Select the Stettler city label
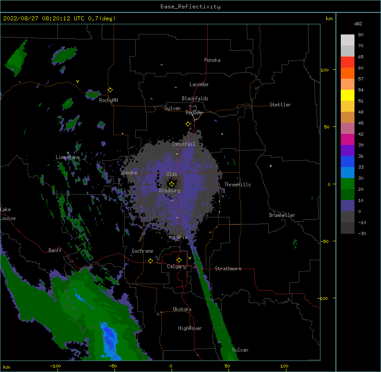Viewport: 381px width, 372px height. (x=280, y=105)
